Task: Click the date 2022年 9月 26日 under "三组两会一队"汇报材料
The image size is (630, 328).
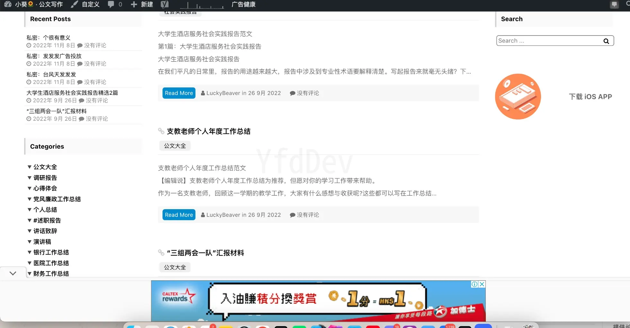Action: (x=55, y=119)
